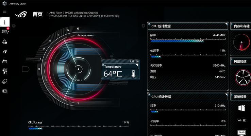This screenshot has width=251, height=136.
Task: Click thermometer icon in Temperature box
Action: point(133,74)
